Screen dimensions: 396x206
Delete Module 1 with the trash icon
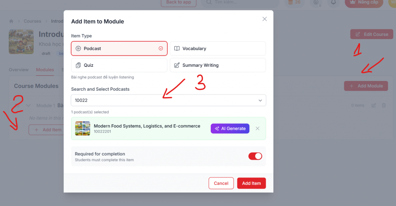point(384,105)
